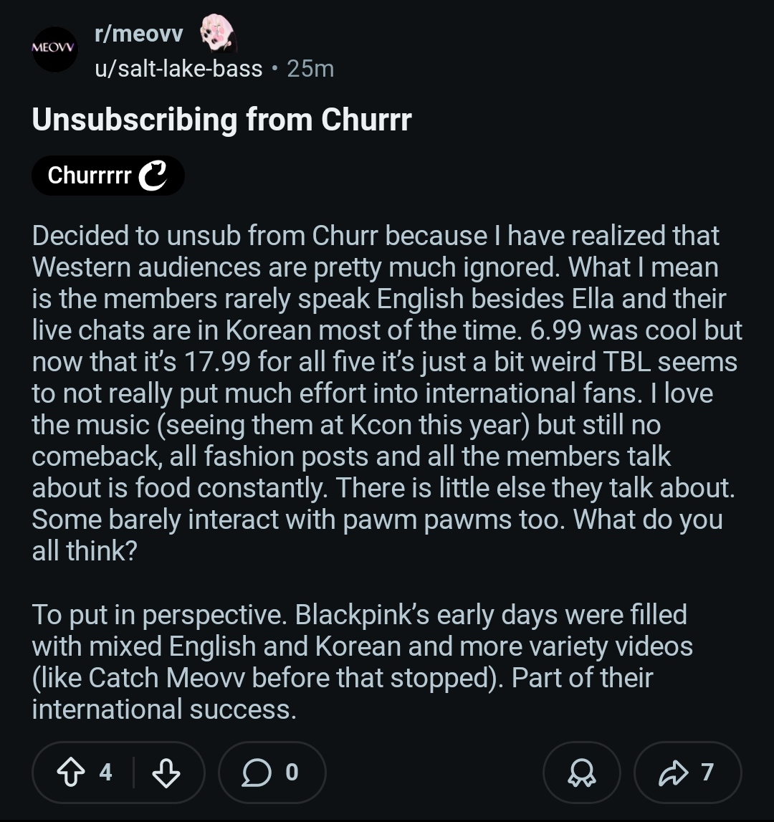Click the emoji icon inside Churrrrr flair

click(152, 176)
